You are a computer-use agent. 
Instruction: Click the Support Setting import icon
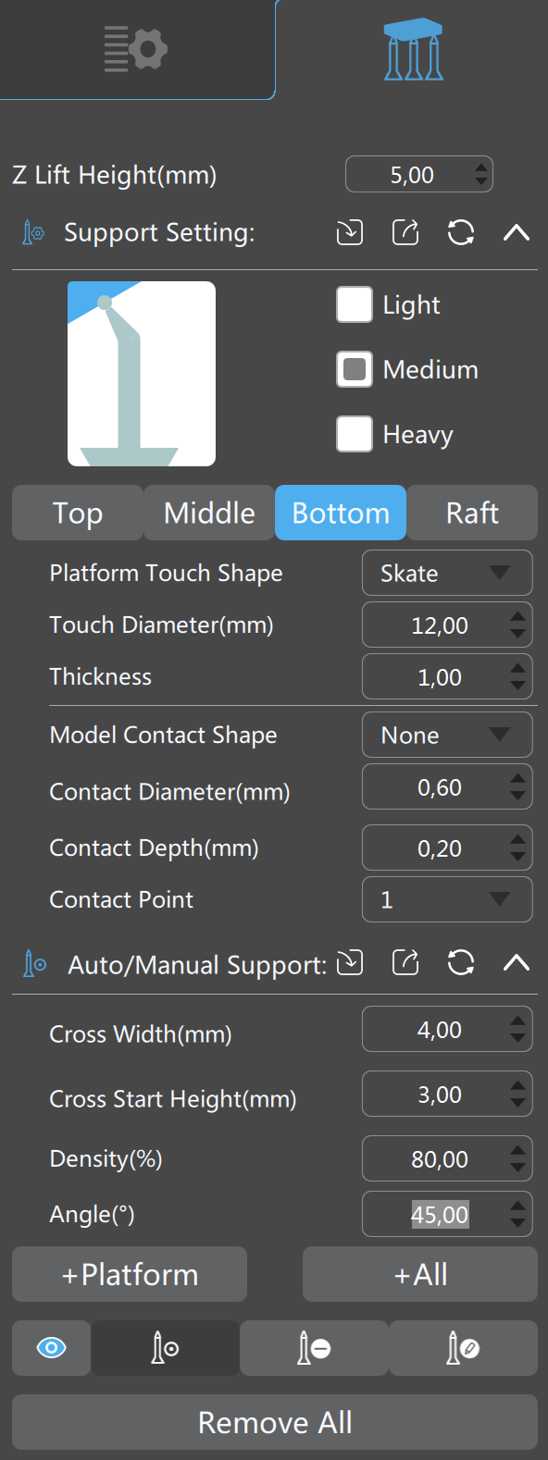click(350, 232)
